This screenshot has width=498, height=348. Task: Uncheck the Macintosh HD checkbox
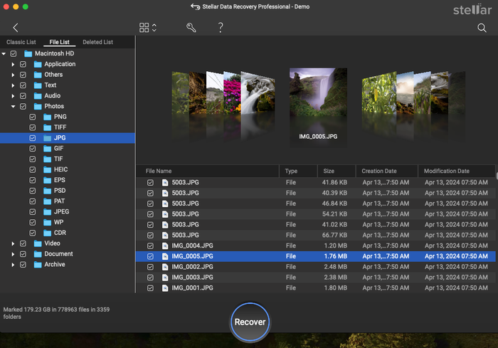pos(14,53)
